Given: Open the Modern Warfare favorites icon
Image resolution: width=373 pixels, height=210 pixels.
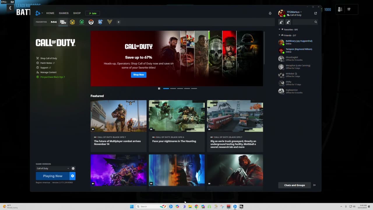Looking at the screenshot, I should coord(54,22).
